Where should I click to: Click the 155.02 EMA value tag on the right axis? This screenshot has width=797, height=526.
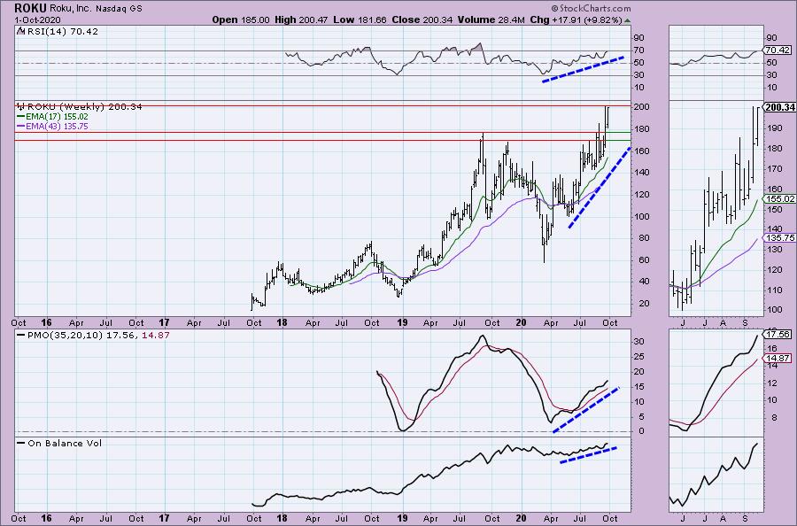pos(779,198)
